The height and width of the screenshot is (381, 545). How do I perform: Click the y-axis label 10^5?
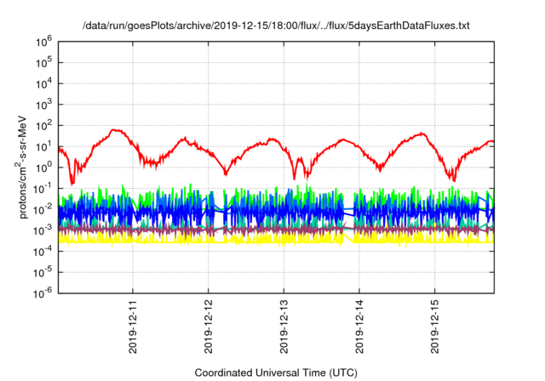43,63
